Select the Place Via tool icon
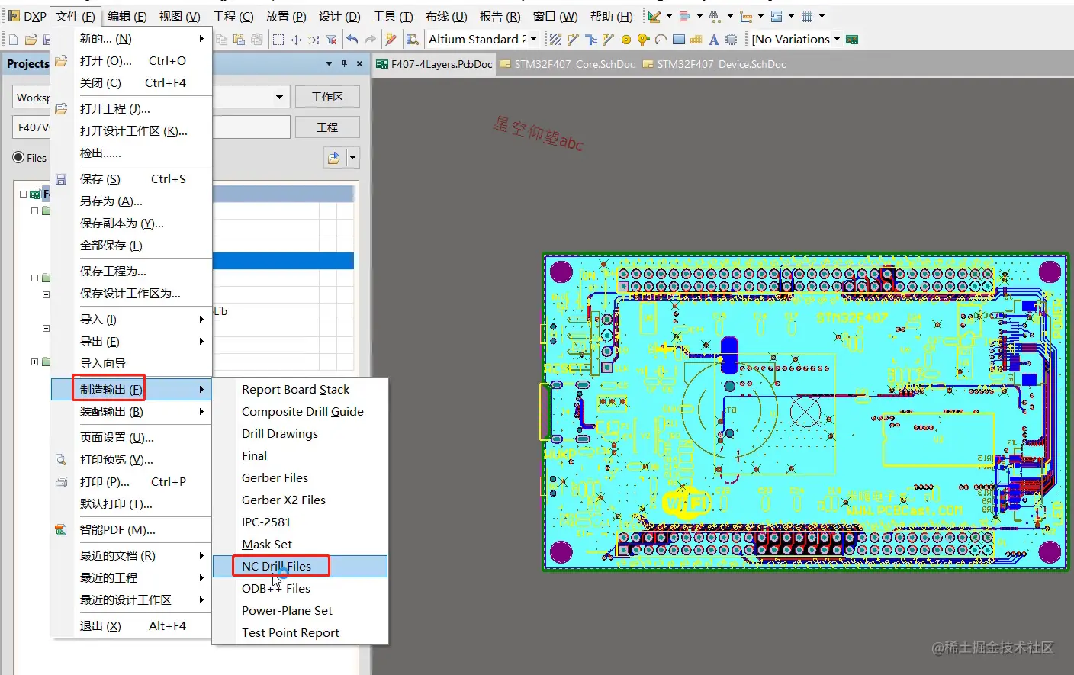The image size is (1074, 675). click(x=642, y=40)
